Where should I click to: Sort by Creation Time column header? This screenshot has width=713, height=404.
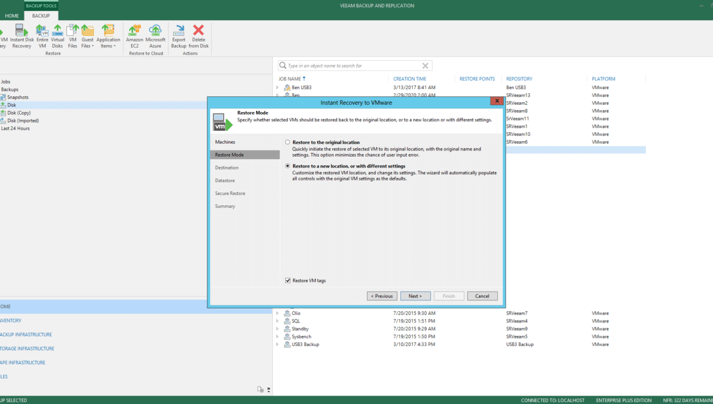coord(410,79)
